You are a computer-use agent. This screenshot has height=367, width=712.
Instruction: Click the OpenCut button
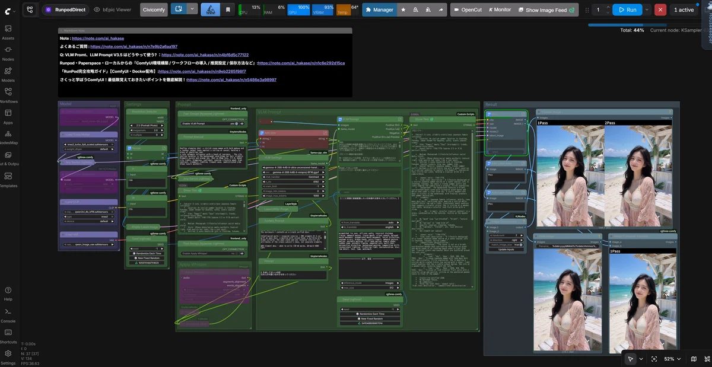click(467, 9)
